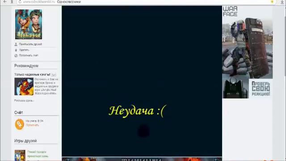The height and width of the screenshot is (161, 286).
Task: Select the 'На счете: 0 OK' balance text
Action: point(35,121)
